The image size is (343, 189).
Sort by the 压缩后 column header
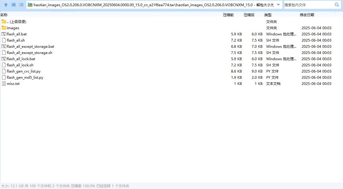point(249,15)
